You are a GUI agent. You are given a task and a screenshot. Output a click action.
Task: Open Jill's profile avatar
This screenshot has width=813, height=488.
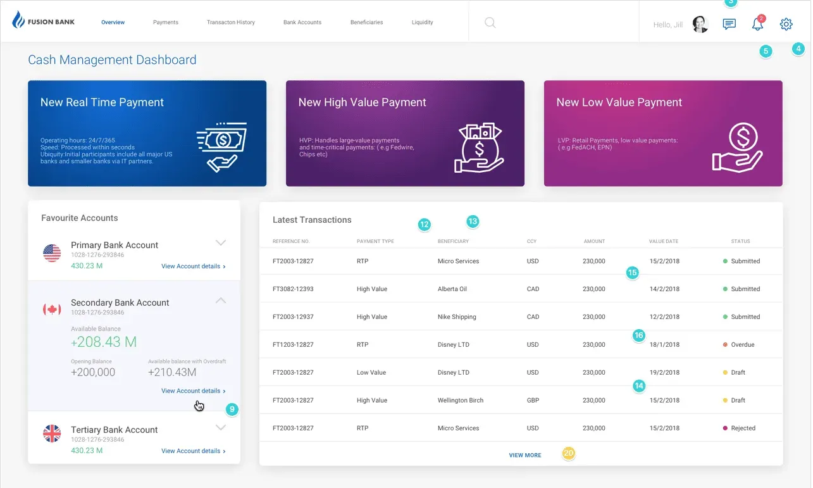700,24
